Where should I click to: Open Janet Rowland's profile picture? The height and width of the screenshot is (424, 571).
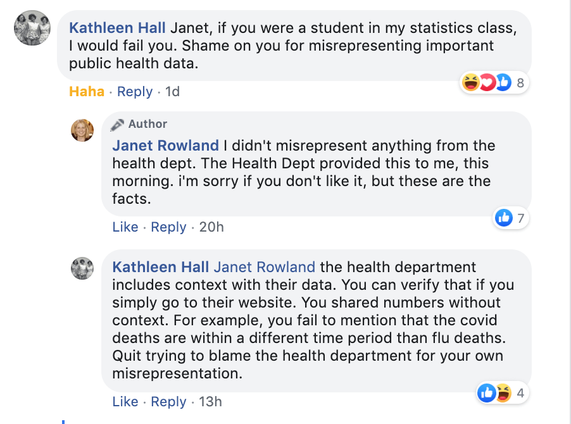pyautogui.click(x=82, y=130)
